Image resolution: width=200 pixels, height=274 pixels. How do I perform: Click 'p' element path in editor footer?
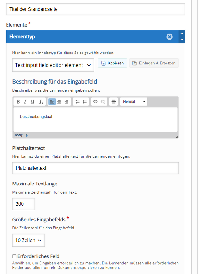27,135
